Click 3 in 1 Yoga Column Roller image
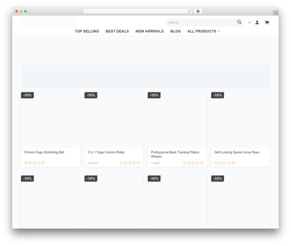This screenshot has height=246, width=291. click(x=114, y=120)
